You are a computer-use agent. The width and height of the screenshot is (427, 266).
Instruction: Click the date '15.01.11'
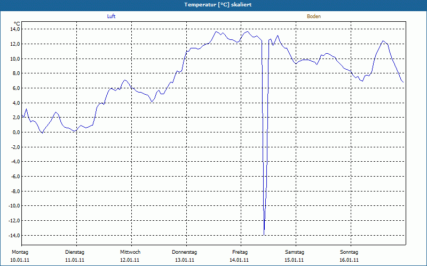pyautogui.click(x=294, y=260)
